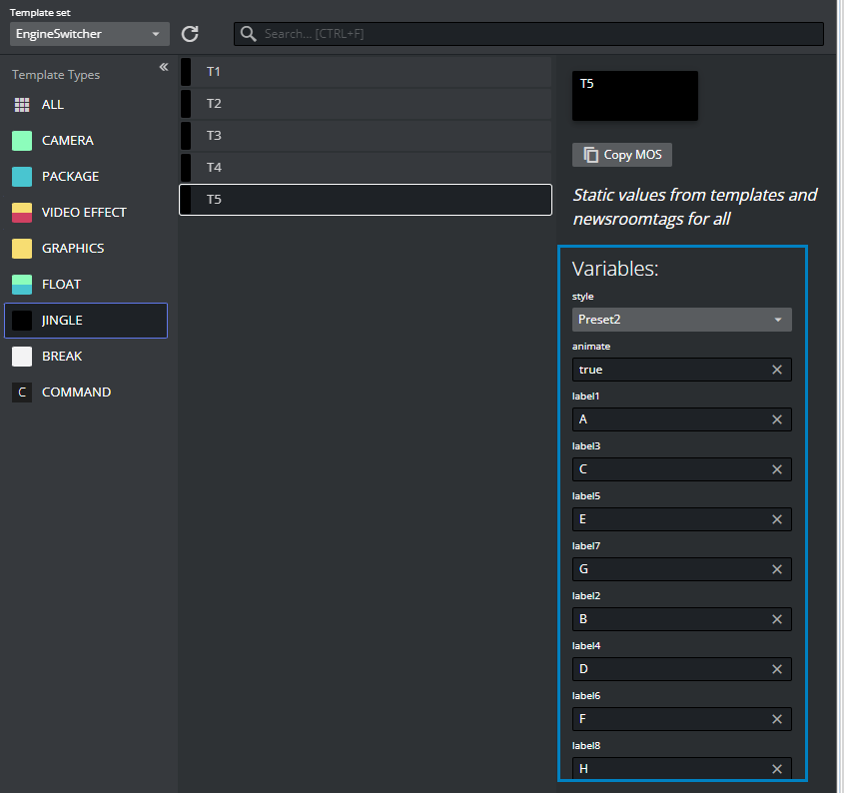This screenshot has width=844, height=793.
Task: Clear the animate field value
Action: pos(777,370)
